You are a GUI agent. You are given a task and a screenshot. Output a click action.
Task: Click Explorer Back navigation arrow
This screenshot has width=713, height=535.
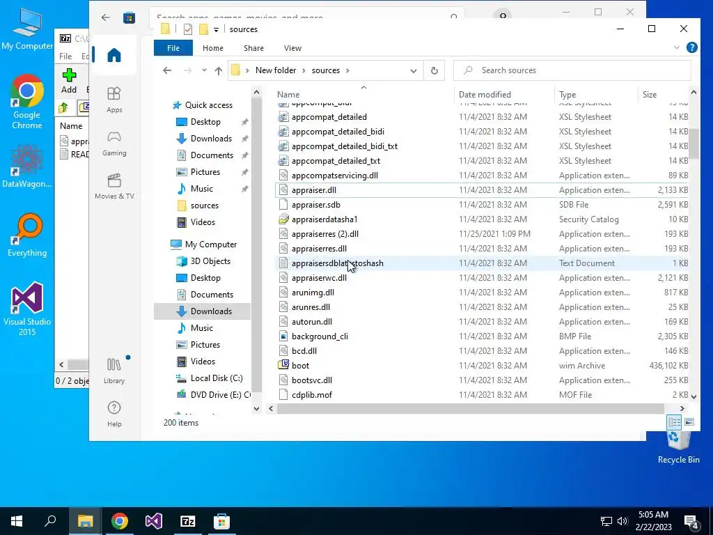pos(167,70)
